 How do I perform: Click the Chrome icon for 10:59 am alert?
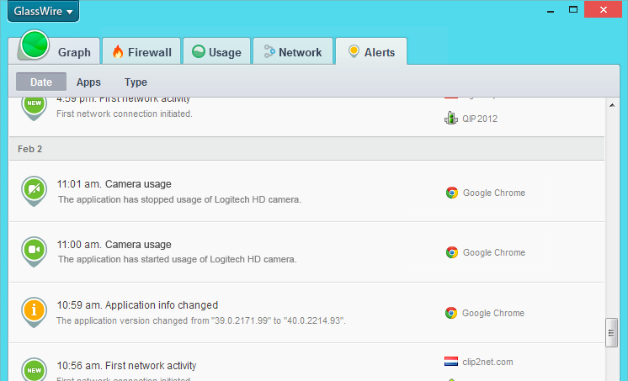tap(451, 313)
